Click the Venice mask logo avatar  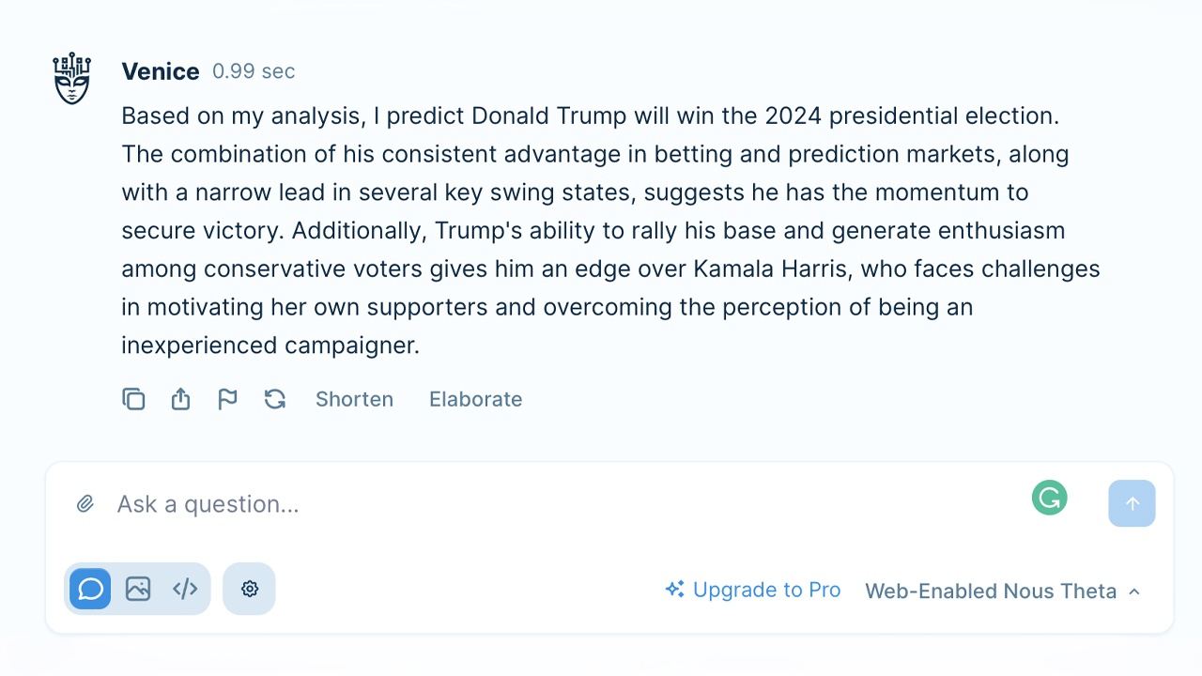71,77
